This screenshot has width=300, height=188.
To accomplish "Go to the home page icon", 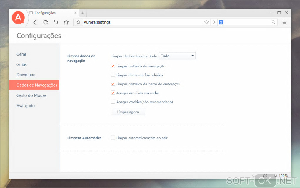I will pos(78,22).
